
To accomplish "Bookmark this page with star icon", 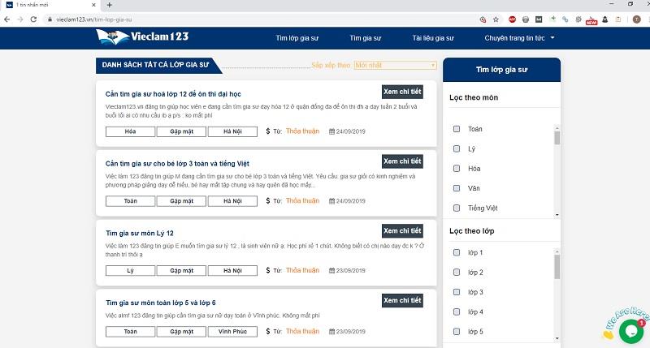I will 495,18.
